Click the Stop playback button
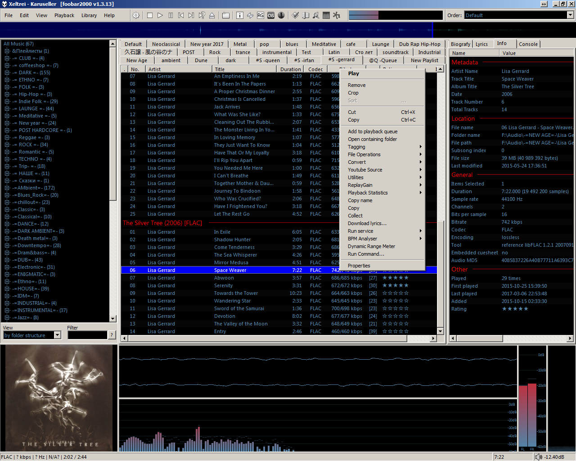The image size is (576, 461). [150, 15]
